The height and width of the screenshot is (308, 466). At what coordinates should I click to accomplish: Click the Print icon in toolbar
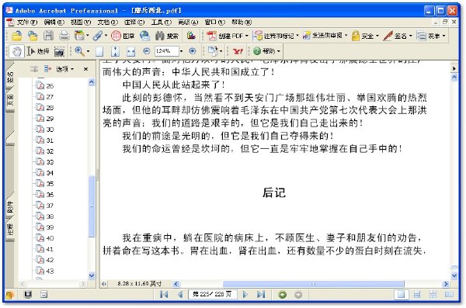(x=64, y=36)
